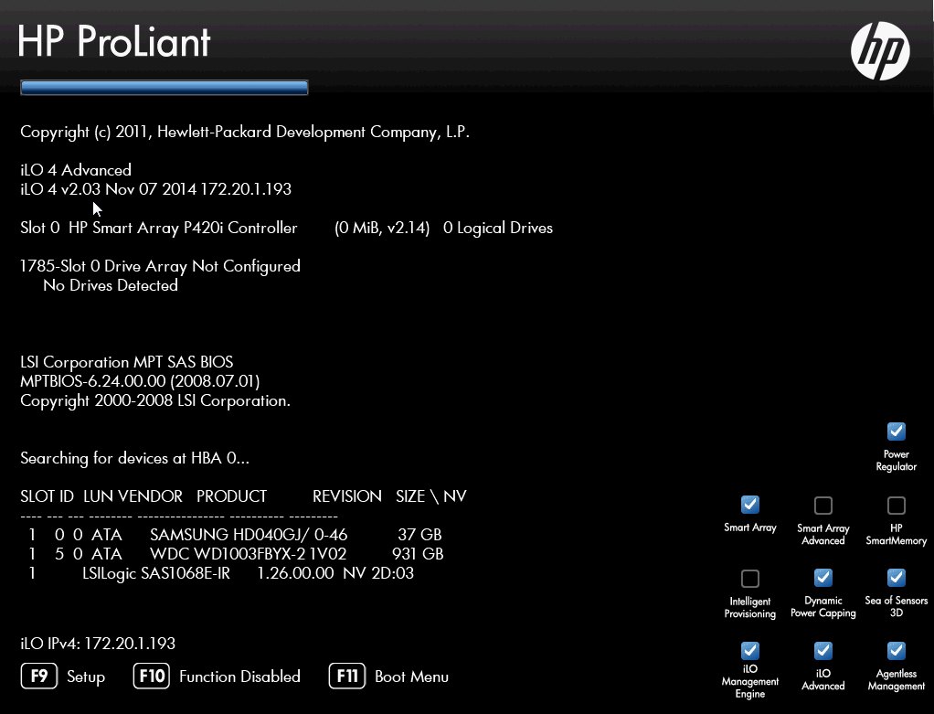The width and height of the screenshot is (934, 714).
Task: Enable the Intelligent Provisioning checkbox
Action: pos(750,578)
